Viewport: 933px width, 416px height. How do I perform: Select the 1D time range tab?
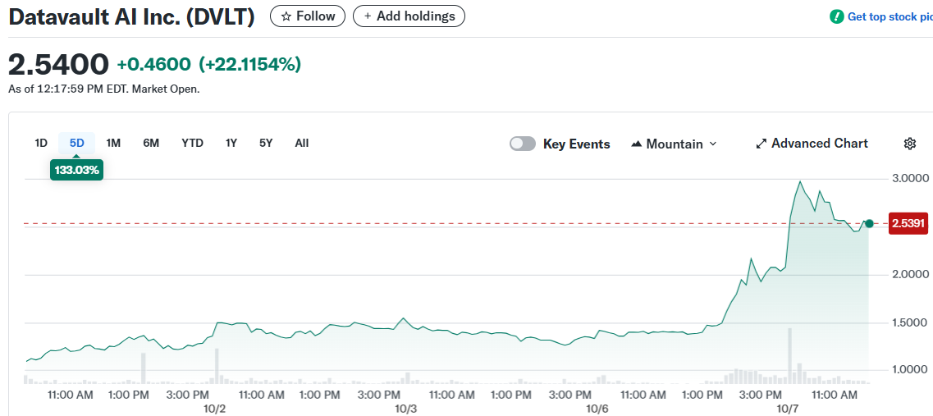click(41, 143)
